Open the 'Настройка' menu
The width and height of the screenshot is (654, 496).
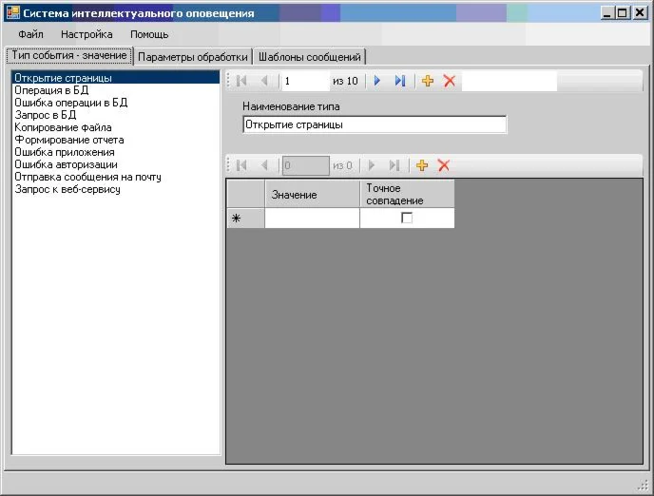87,34
